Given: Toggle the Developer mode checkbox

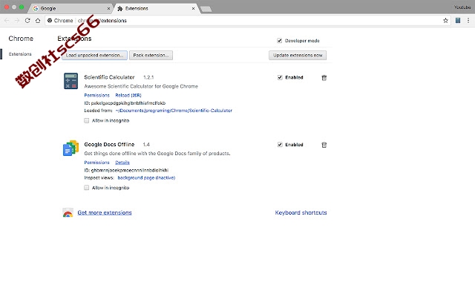Looking at the screenshot, I should (x=280, y=41).
